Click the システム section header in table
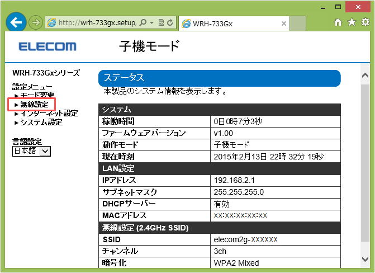 tap(220, 110)
